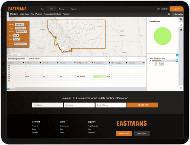
Task: Open the Contact Us footer link
Action: pyautogui.click(x=91, y=132)
